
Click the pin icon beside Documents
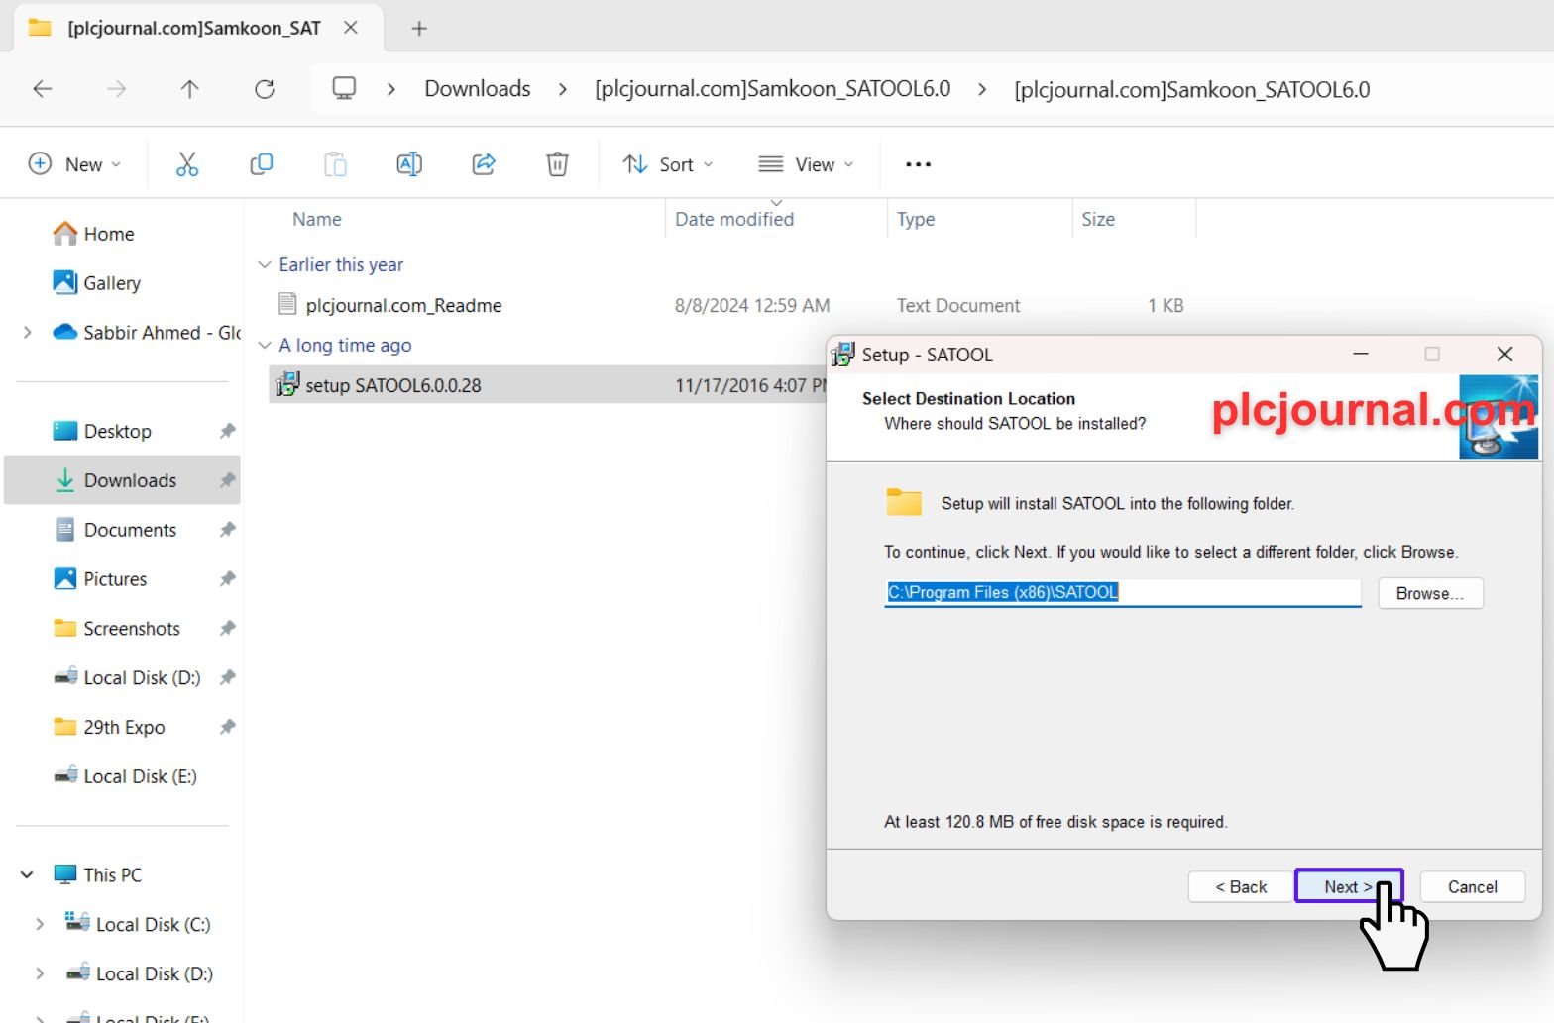tap(228, 530)
